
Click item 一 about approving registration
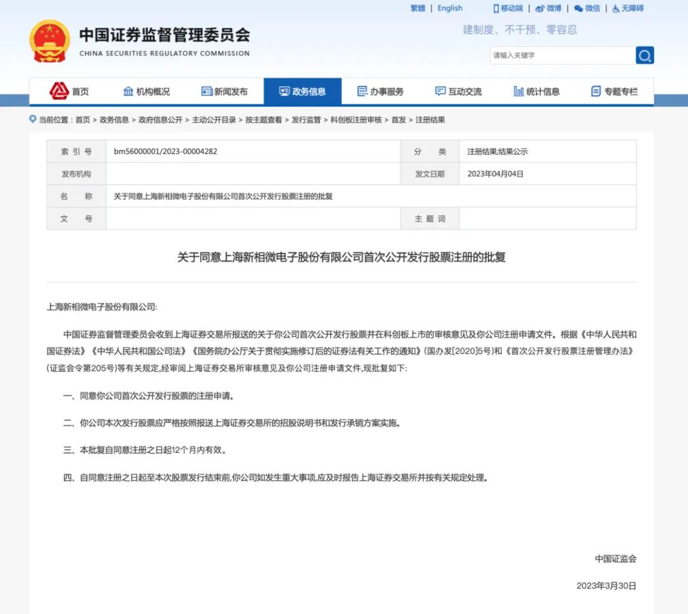tap(148, 396)
